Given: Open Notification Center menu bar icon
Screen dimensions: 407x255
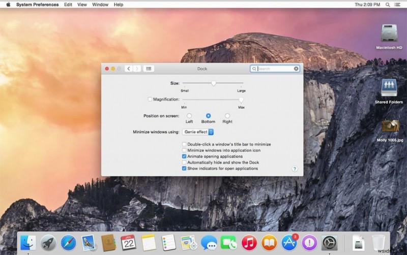Looking at the screenshot, I should pos(397,5).
